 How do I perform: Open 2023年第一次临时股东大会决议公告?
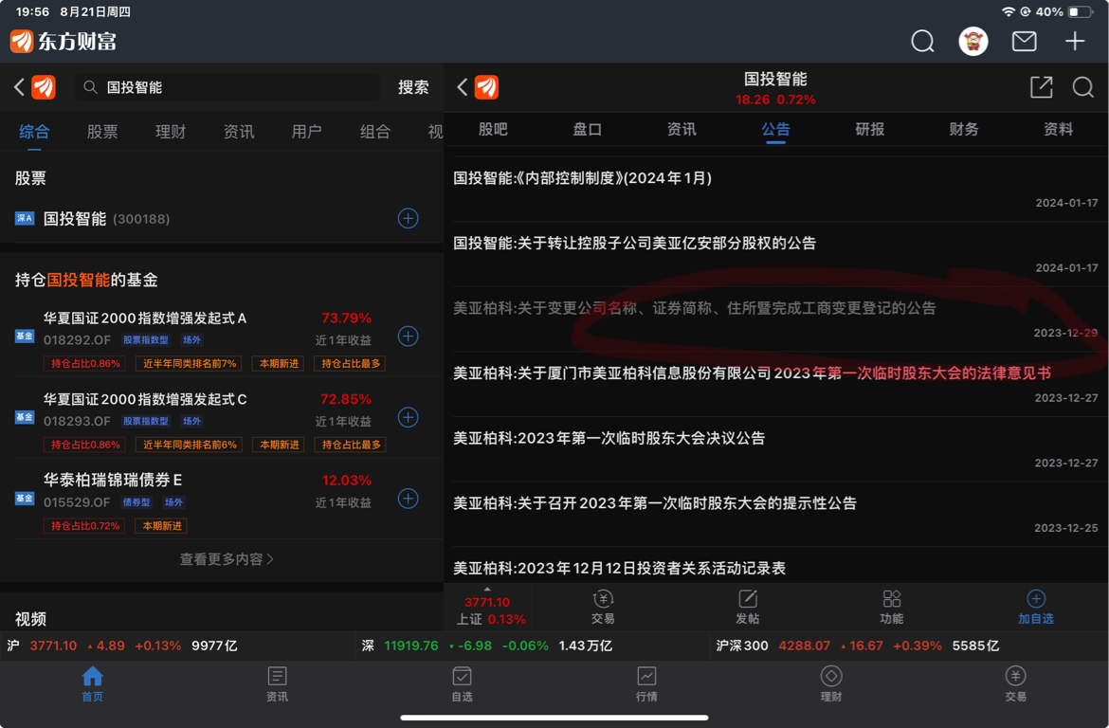point(776,449)
